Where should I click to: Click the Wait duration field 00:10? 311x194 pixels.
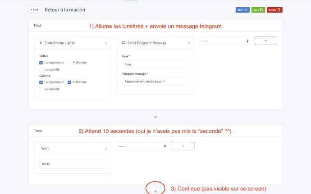(x=73, y=164)
